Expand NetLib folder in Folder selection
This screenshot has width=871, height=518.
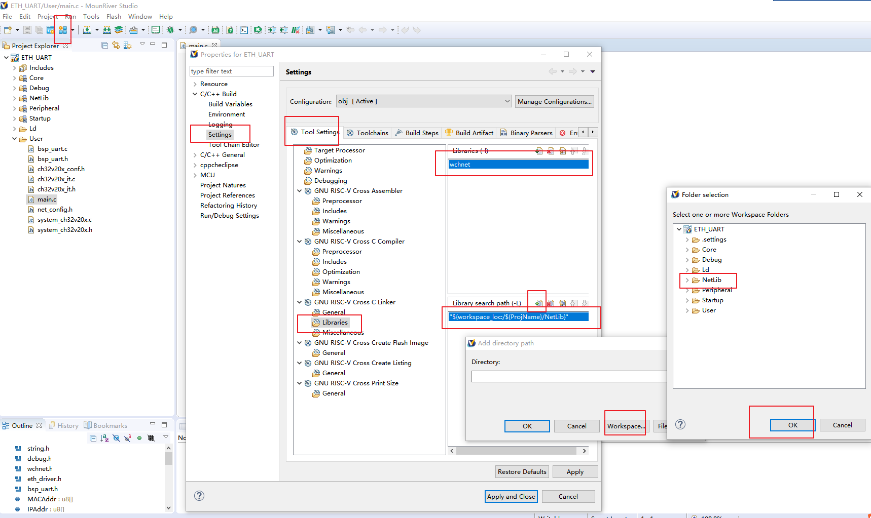(x=687, y=280)
